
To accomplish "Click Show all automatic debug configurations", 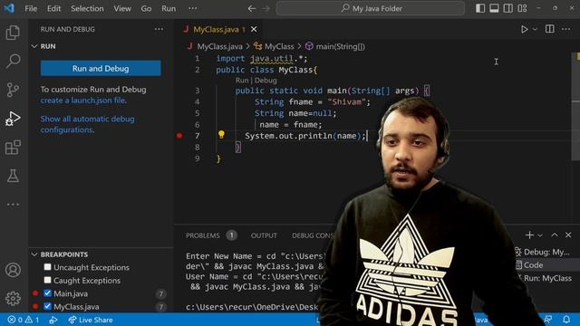I will pyautogui.click(x=88, y=124).
